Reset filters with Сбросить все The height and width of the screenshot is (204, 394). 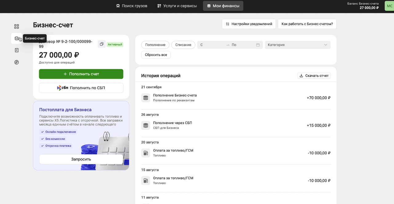(156, 55)
